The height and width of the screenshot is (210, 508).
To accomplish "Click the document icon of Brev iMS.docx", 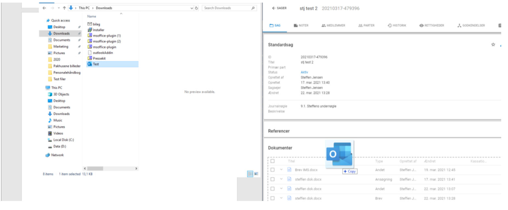I will coord(289,170).
